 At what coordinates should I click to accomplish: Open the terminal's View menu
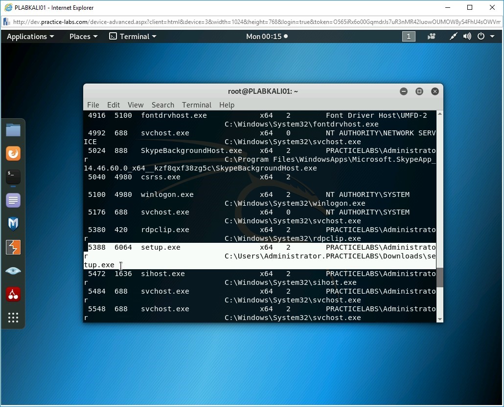[x=136, y=105]
